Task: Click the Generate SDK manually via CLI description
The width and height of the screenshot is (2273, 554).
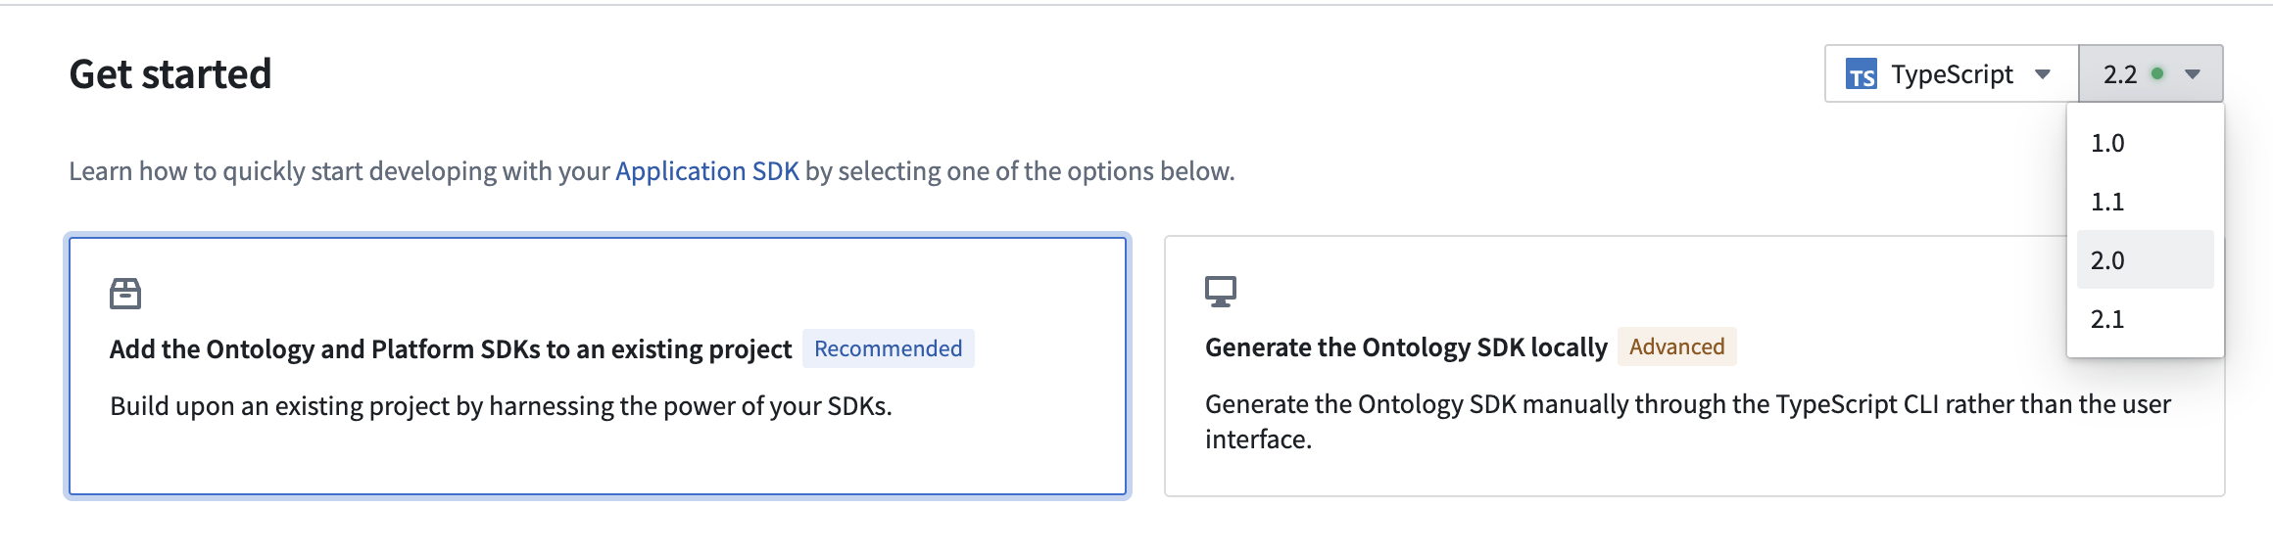Action: (1688, 422)
